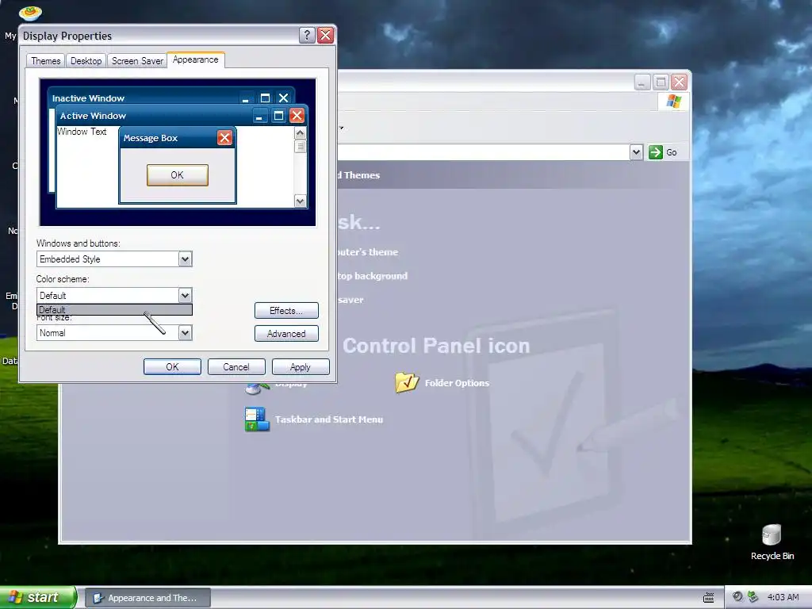
Task: Click the Taskbar and Start Menu icon
Action: pyautogui.click(x=257, y=419)
